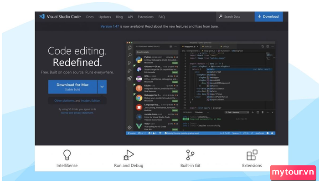Click the Extensions blocks icon below

252,155
